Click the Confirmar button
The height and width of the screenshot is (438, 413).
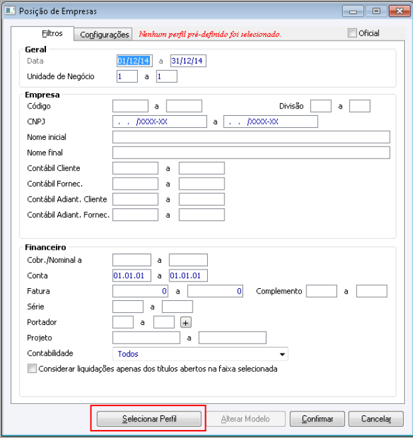(317, 419)
